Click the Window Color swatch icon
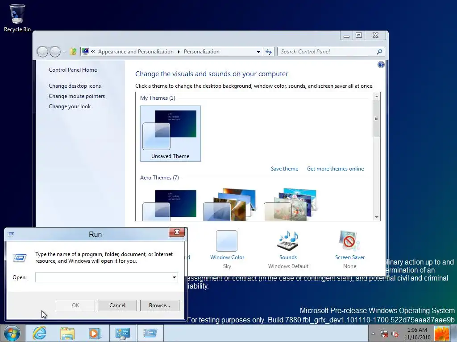457x342 pixels. coord(227,241)
